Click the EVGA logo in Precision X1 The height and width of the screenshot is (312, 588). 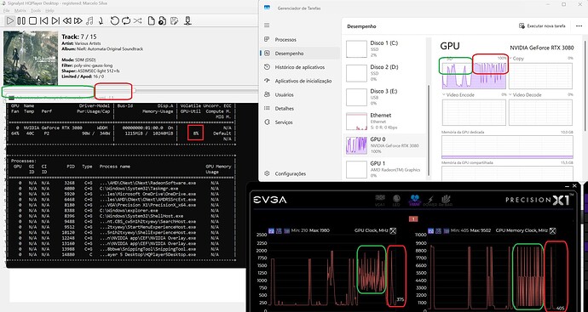pos(270,200)
